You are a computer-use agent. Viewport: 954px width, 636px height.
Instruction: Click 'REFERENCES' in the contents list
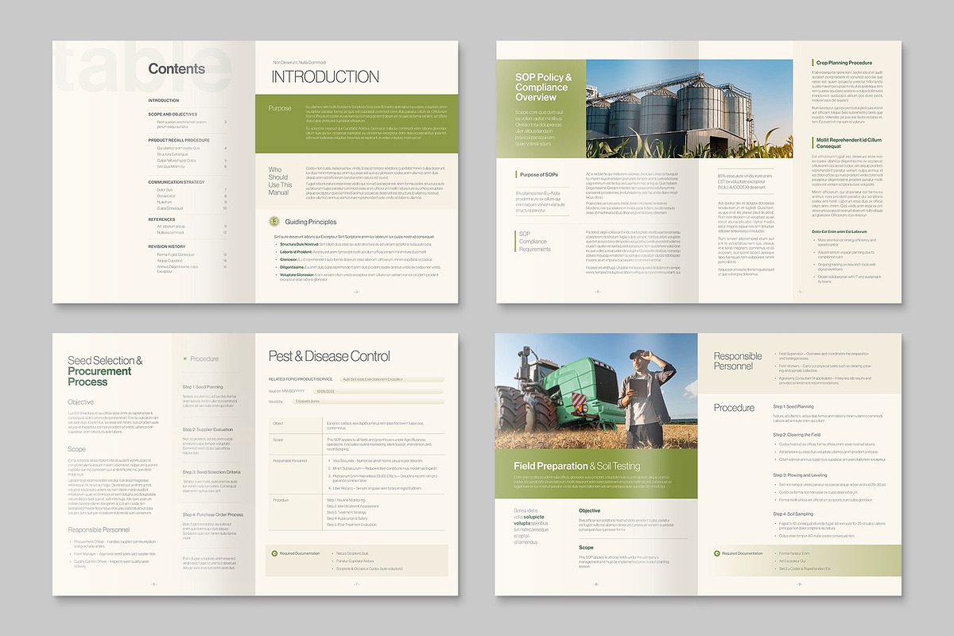161,219
